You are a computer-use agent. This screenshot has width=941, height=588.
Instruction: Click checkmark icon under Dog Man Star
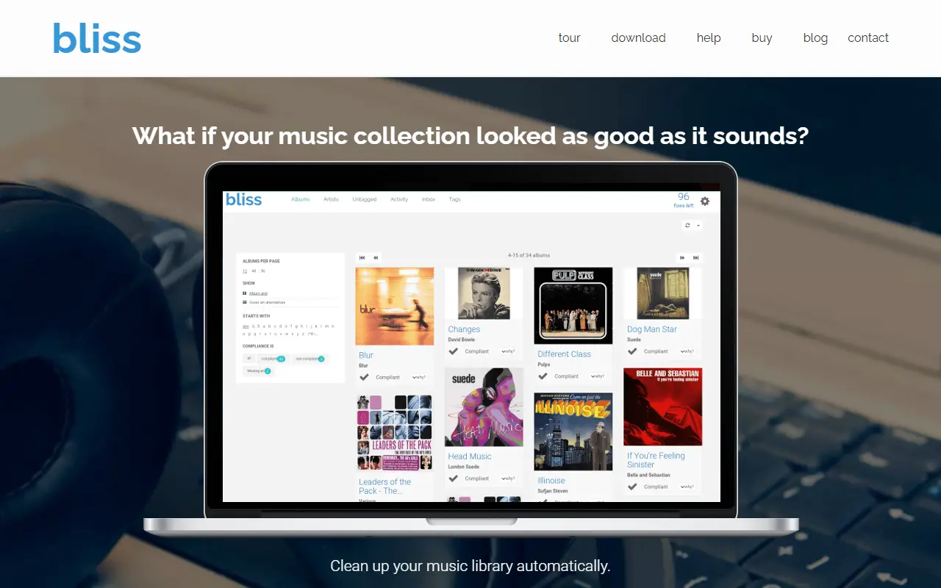[632, 351]
